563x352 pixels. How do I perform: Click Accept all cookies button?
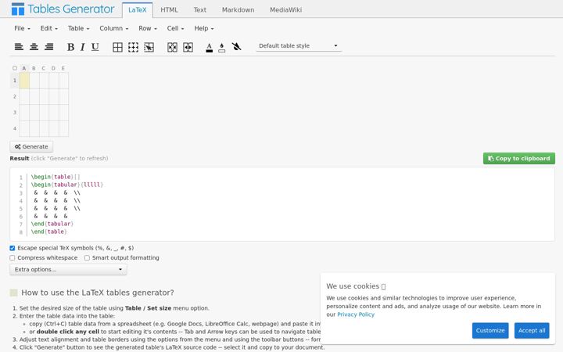point(532,330)
